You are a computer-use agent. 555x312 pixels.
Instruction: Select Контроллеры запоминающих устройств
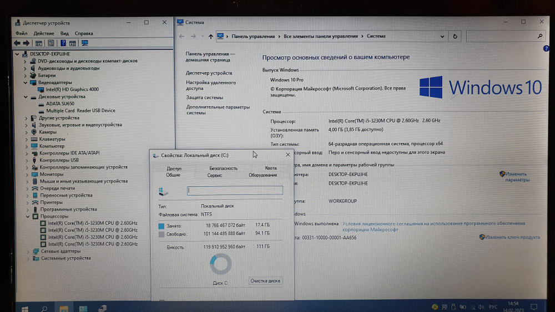coord(84,167)
